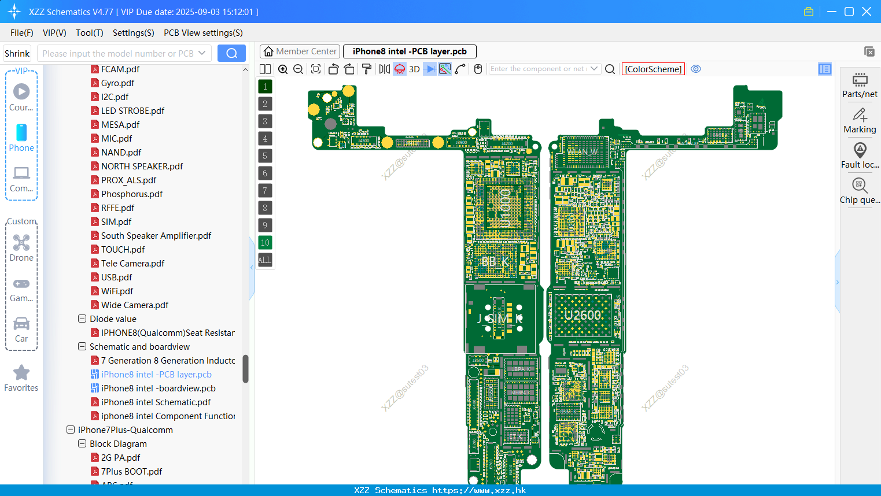This screenshot has height=496, width=881.
Task: Click the component or net input field
Action: point(539,69)
